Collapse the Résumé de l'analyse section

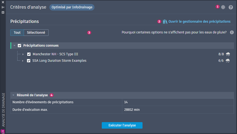(x=13, y=95)
